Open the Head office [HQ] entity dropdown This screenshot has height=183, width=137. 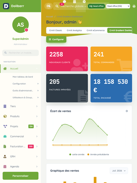click(x=118, y=6)
